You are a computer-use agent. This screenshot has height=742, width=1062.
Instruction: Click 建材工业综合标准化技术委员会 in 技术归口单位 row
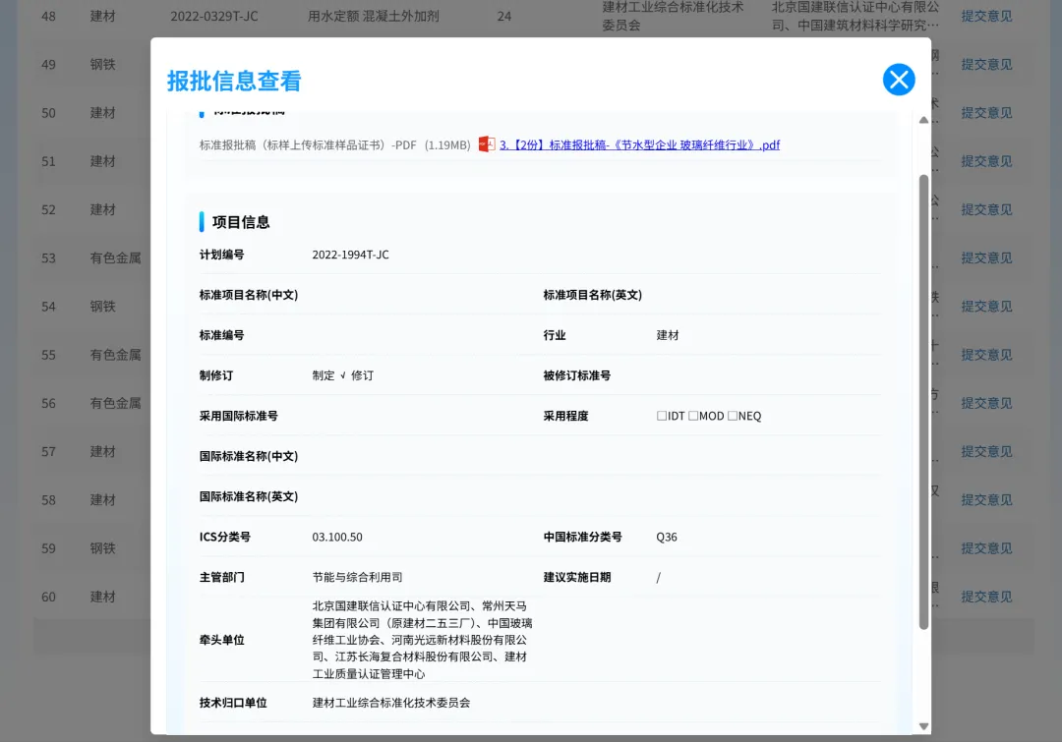390,703
